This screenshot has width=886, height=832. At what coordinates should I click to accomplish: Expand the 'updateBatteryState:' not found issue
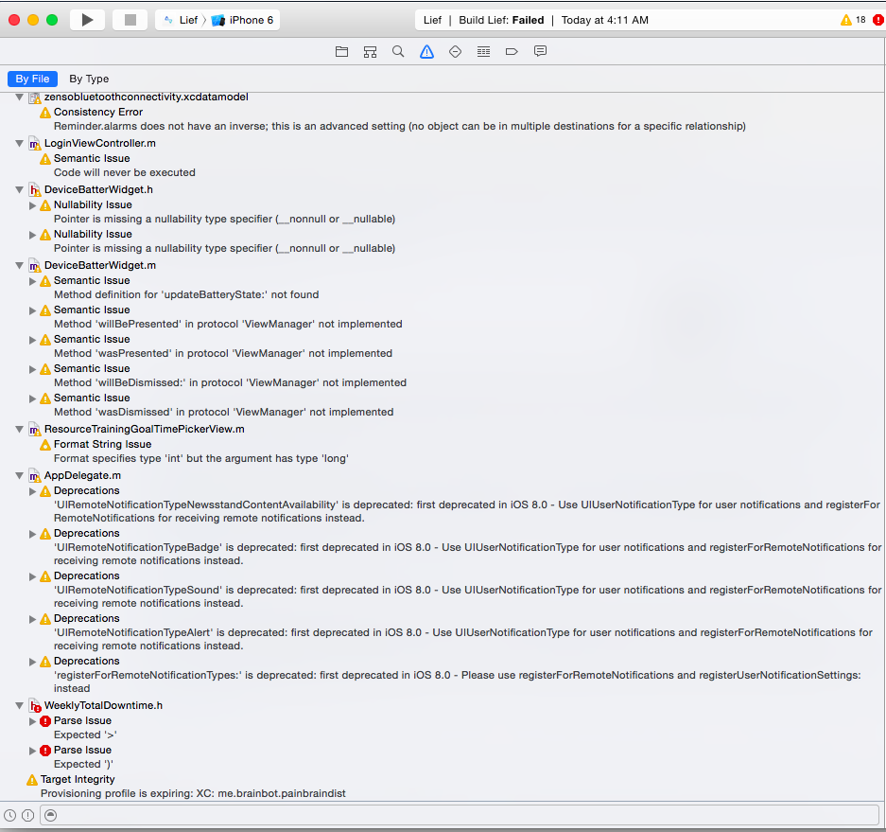(x=33, y=281)
